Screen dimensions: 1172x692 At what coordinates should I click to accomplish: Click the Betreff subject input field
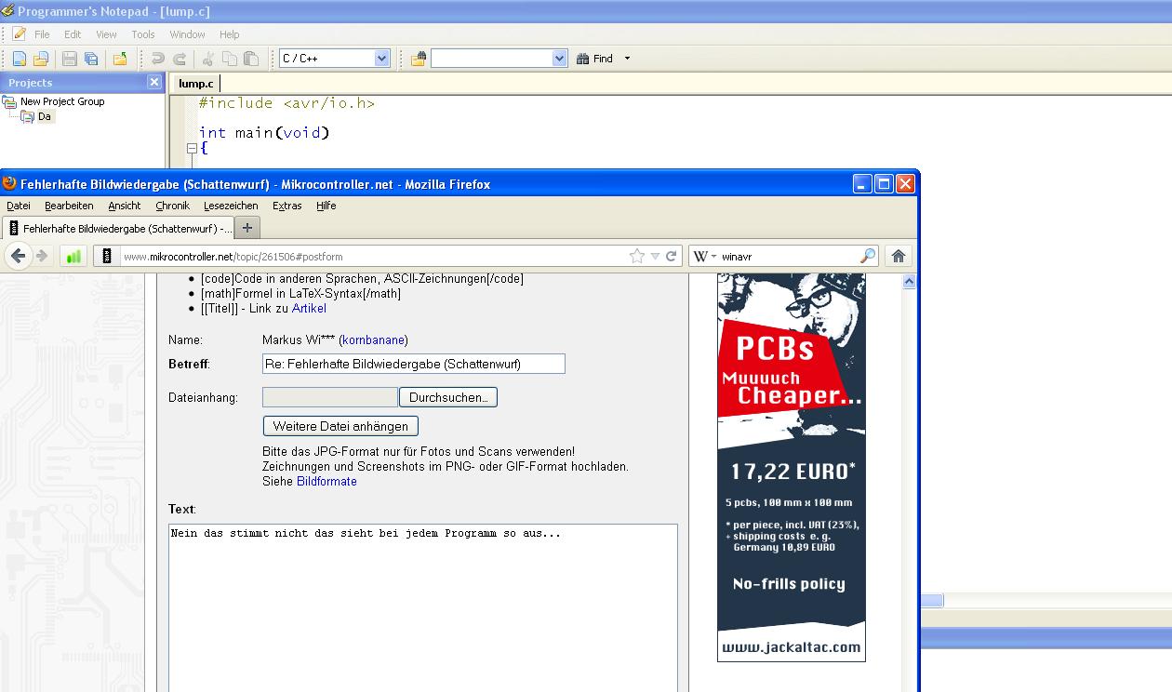pyautogui.click(x=414, y=364)
